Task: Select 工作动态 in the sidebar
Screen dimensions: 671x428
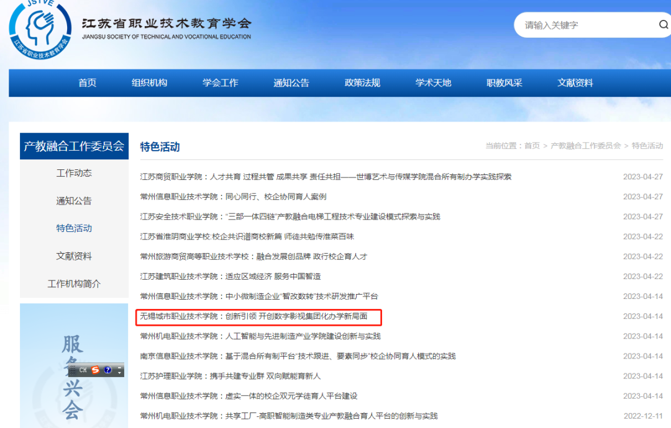Action: click(74, 173)
